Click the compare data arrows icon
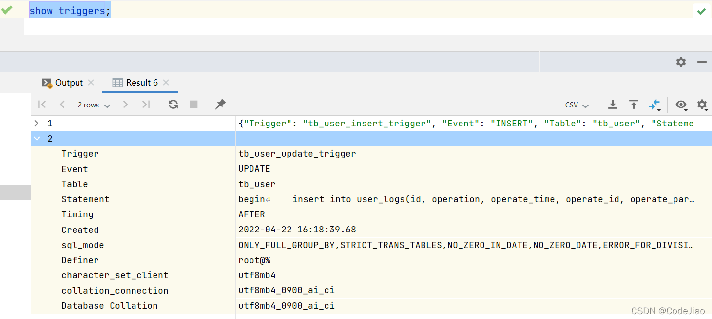The height and width of the screenshot is (319, 712). point(654,105)
